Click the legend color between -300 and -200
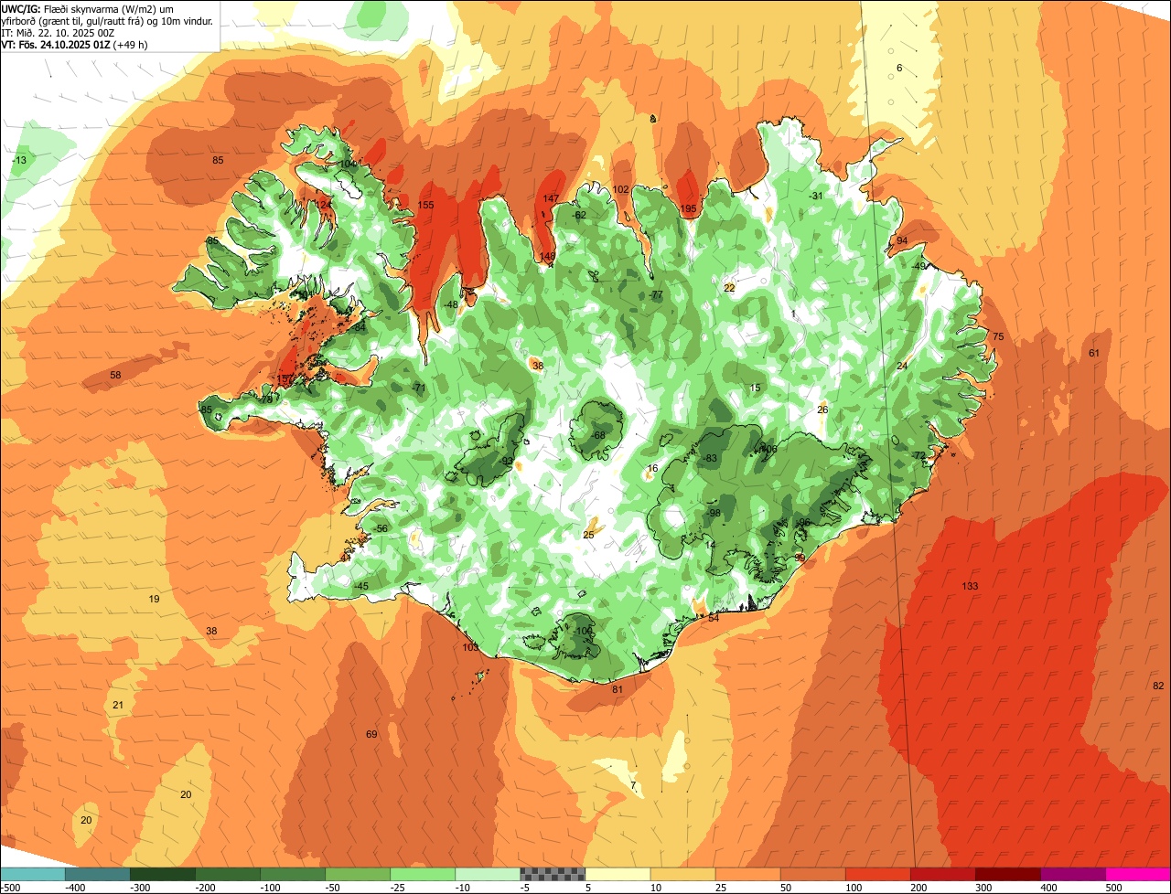 [162, 874]
